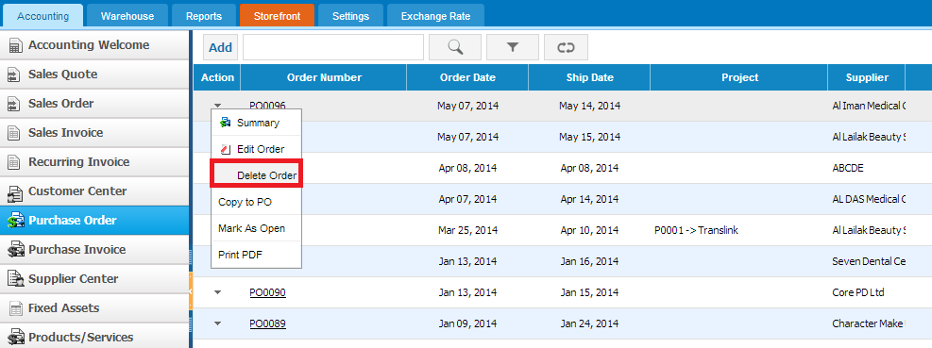Click the Summary icon in context menu
The image size is (932, 348).
[225, 123]
